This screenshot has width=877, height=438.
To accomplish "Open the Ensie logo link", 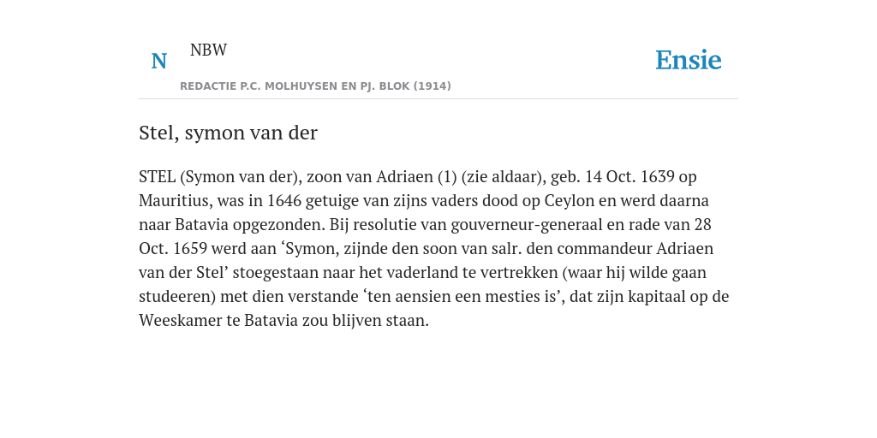I will click(689, 60).
